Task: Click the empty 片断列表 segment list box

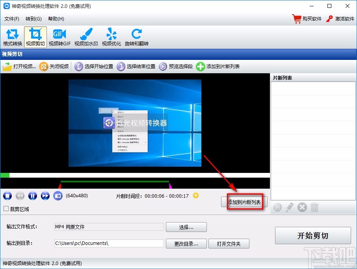Action: point(313,141)
